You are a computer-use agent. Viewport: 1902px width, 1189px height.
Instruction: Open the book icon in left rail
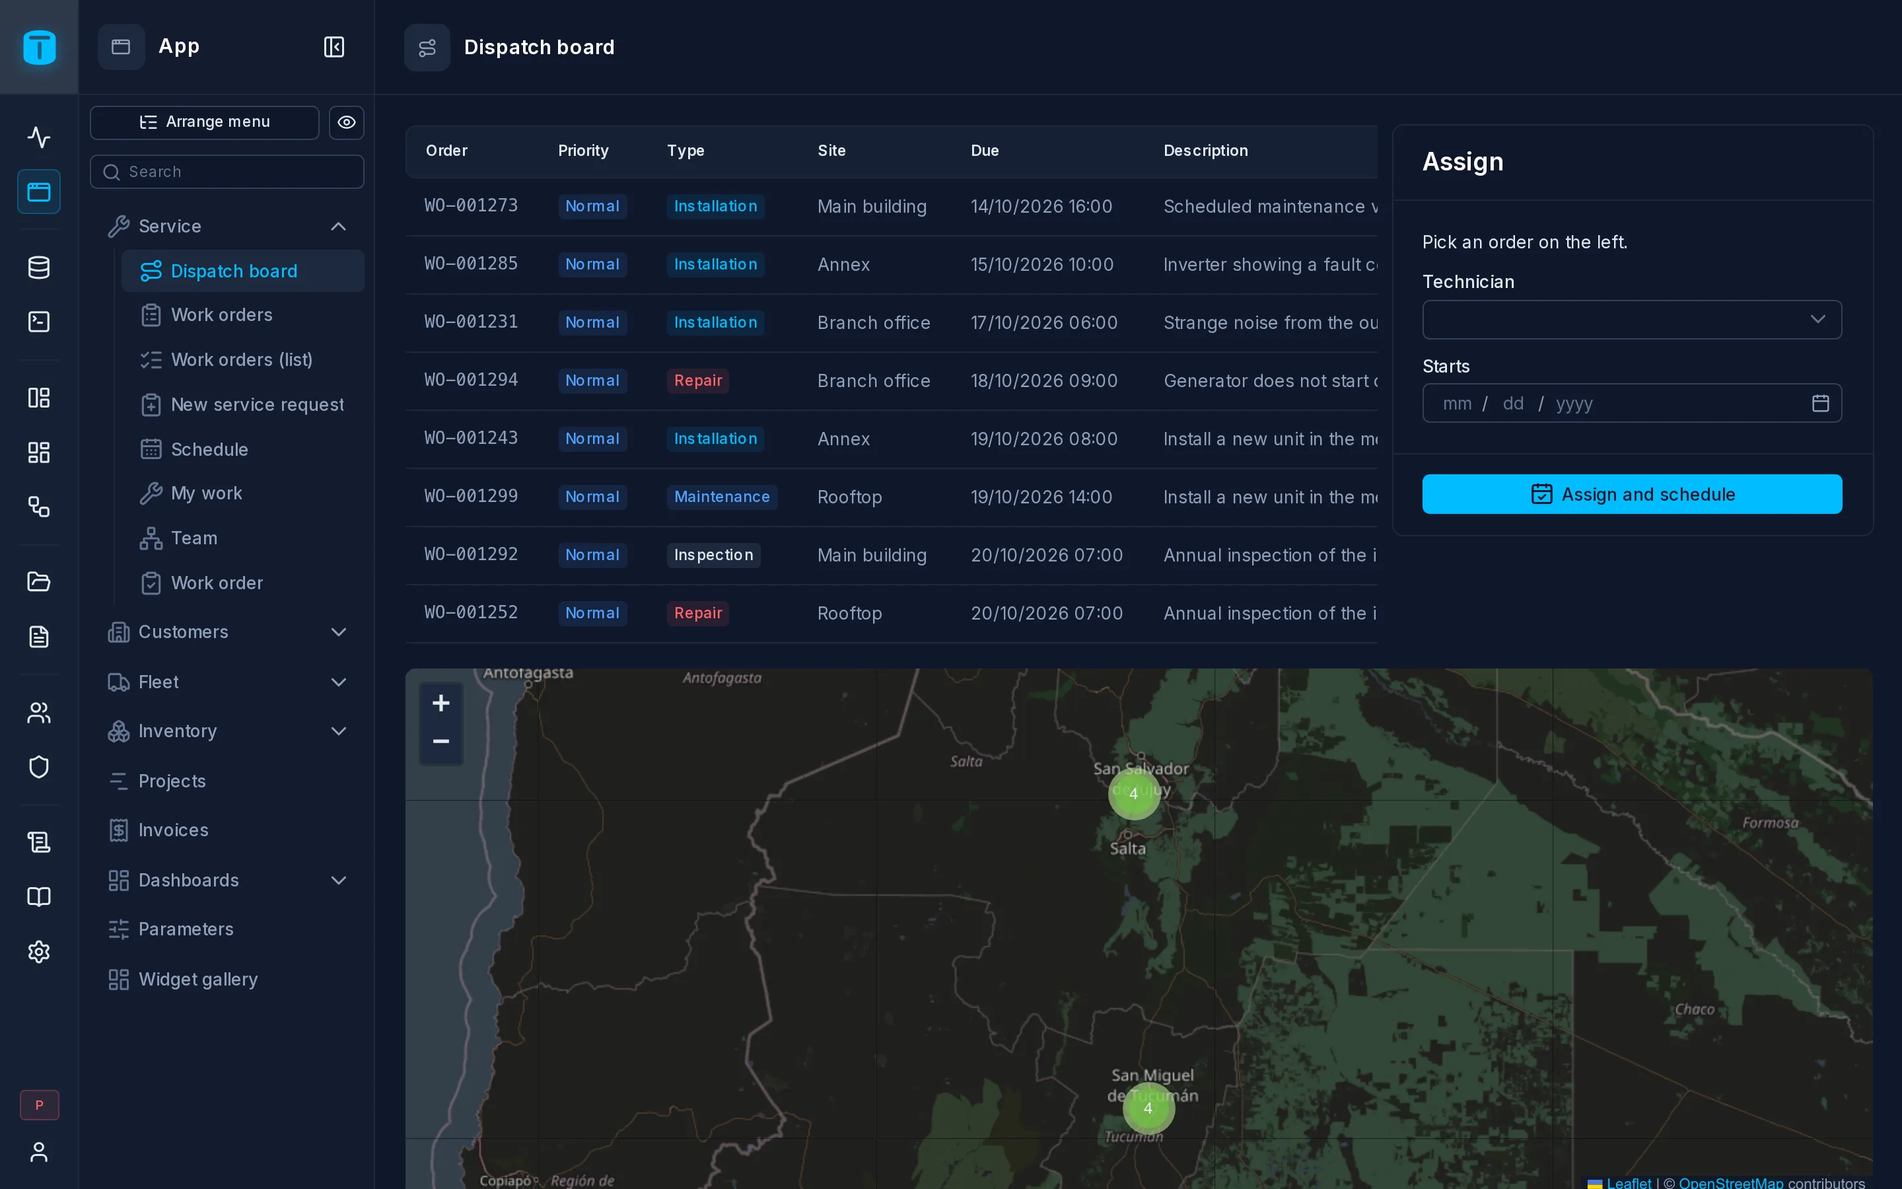click(x=38, y=897)
